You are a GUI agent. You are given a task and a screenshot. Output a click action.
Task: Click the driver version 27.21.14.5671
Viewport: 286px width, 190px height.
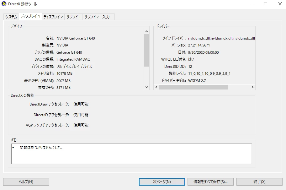[199, 45]
